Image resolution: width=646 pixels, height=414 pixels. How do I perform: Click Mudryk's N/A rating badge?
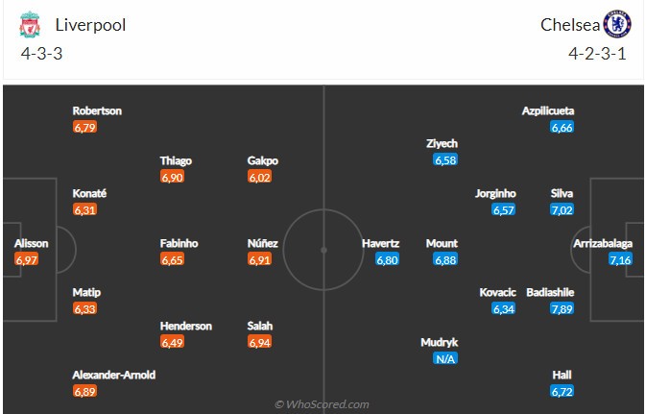coord(444,358)
